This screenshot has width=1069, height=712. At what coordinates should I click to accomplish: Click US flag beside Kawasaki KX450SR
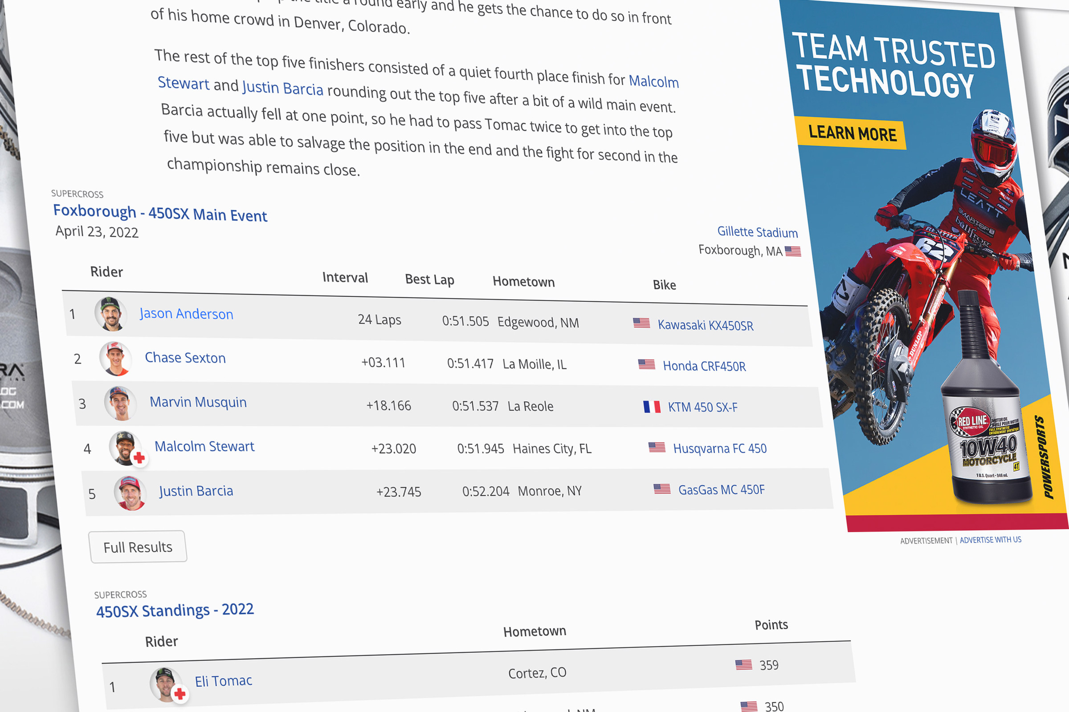tap(641, 323)
